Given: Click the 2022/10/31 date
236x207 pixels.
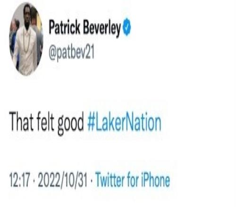Looking at the screenshot, I should (x=62, y=180).
